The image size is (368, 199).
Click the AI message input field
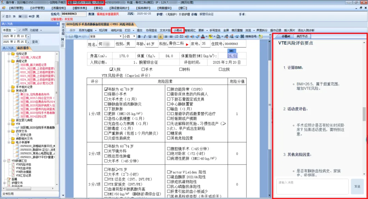coord(312,186)
